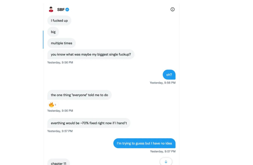Open the conversation info icon

tap(172, 9)
